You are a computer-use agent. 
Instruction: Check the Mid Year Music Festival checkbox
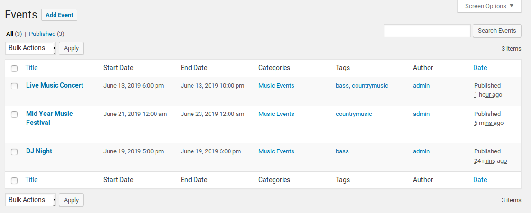(14, 115)
